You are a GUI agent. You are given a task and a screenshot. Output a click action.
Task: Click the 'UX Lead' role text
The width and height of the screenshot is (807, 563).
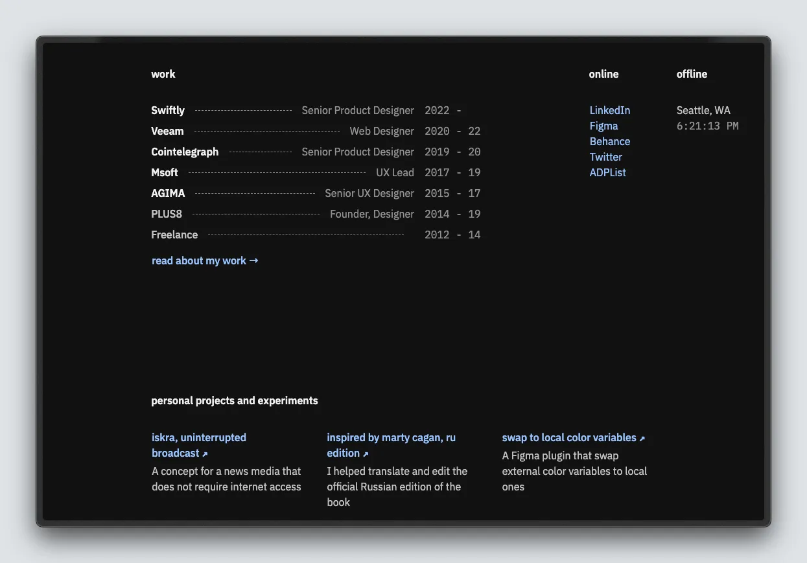[x=395, y=172]
